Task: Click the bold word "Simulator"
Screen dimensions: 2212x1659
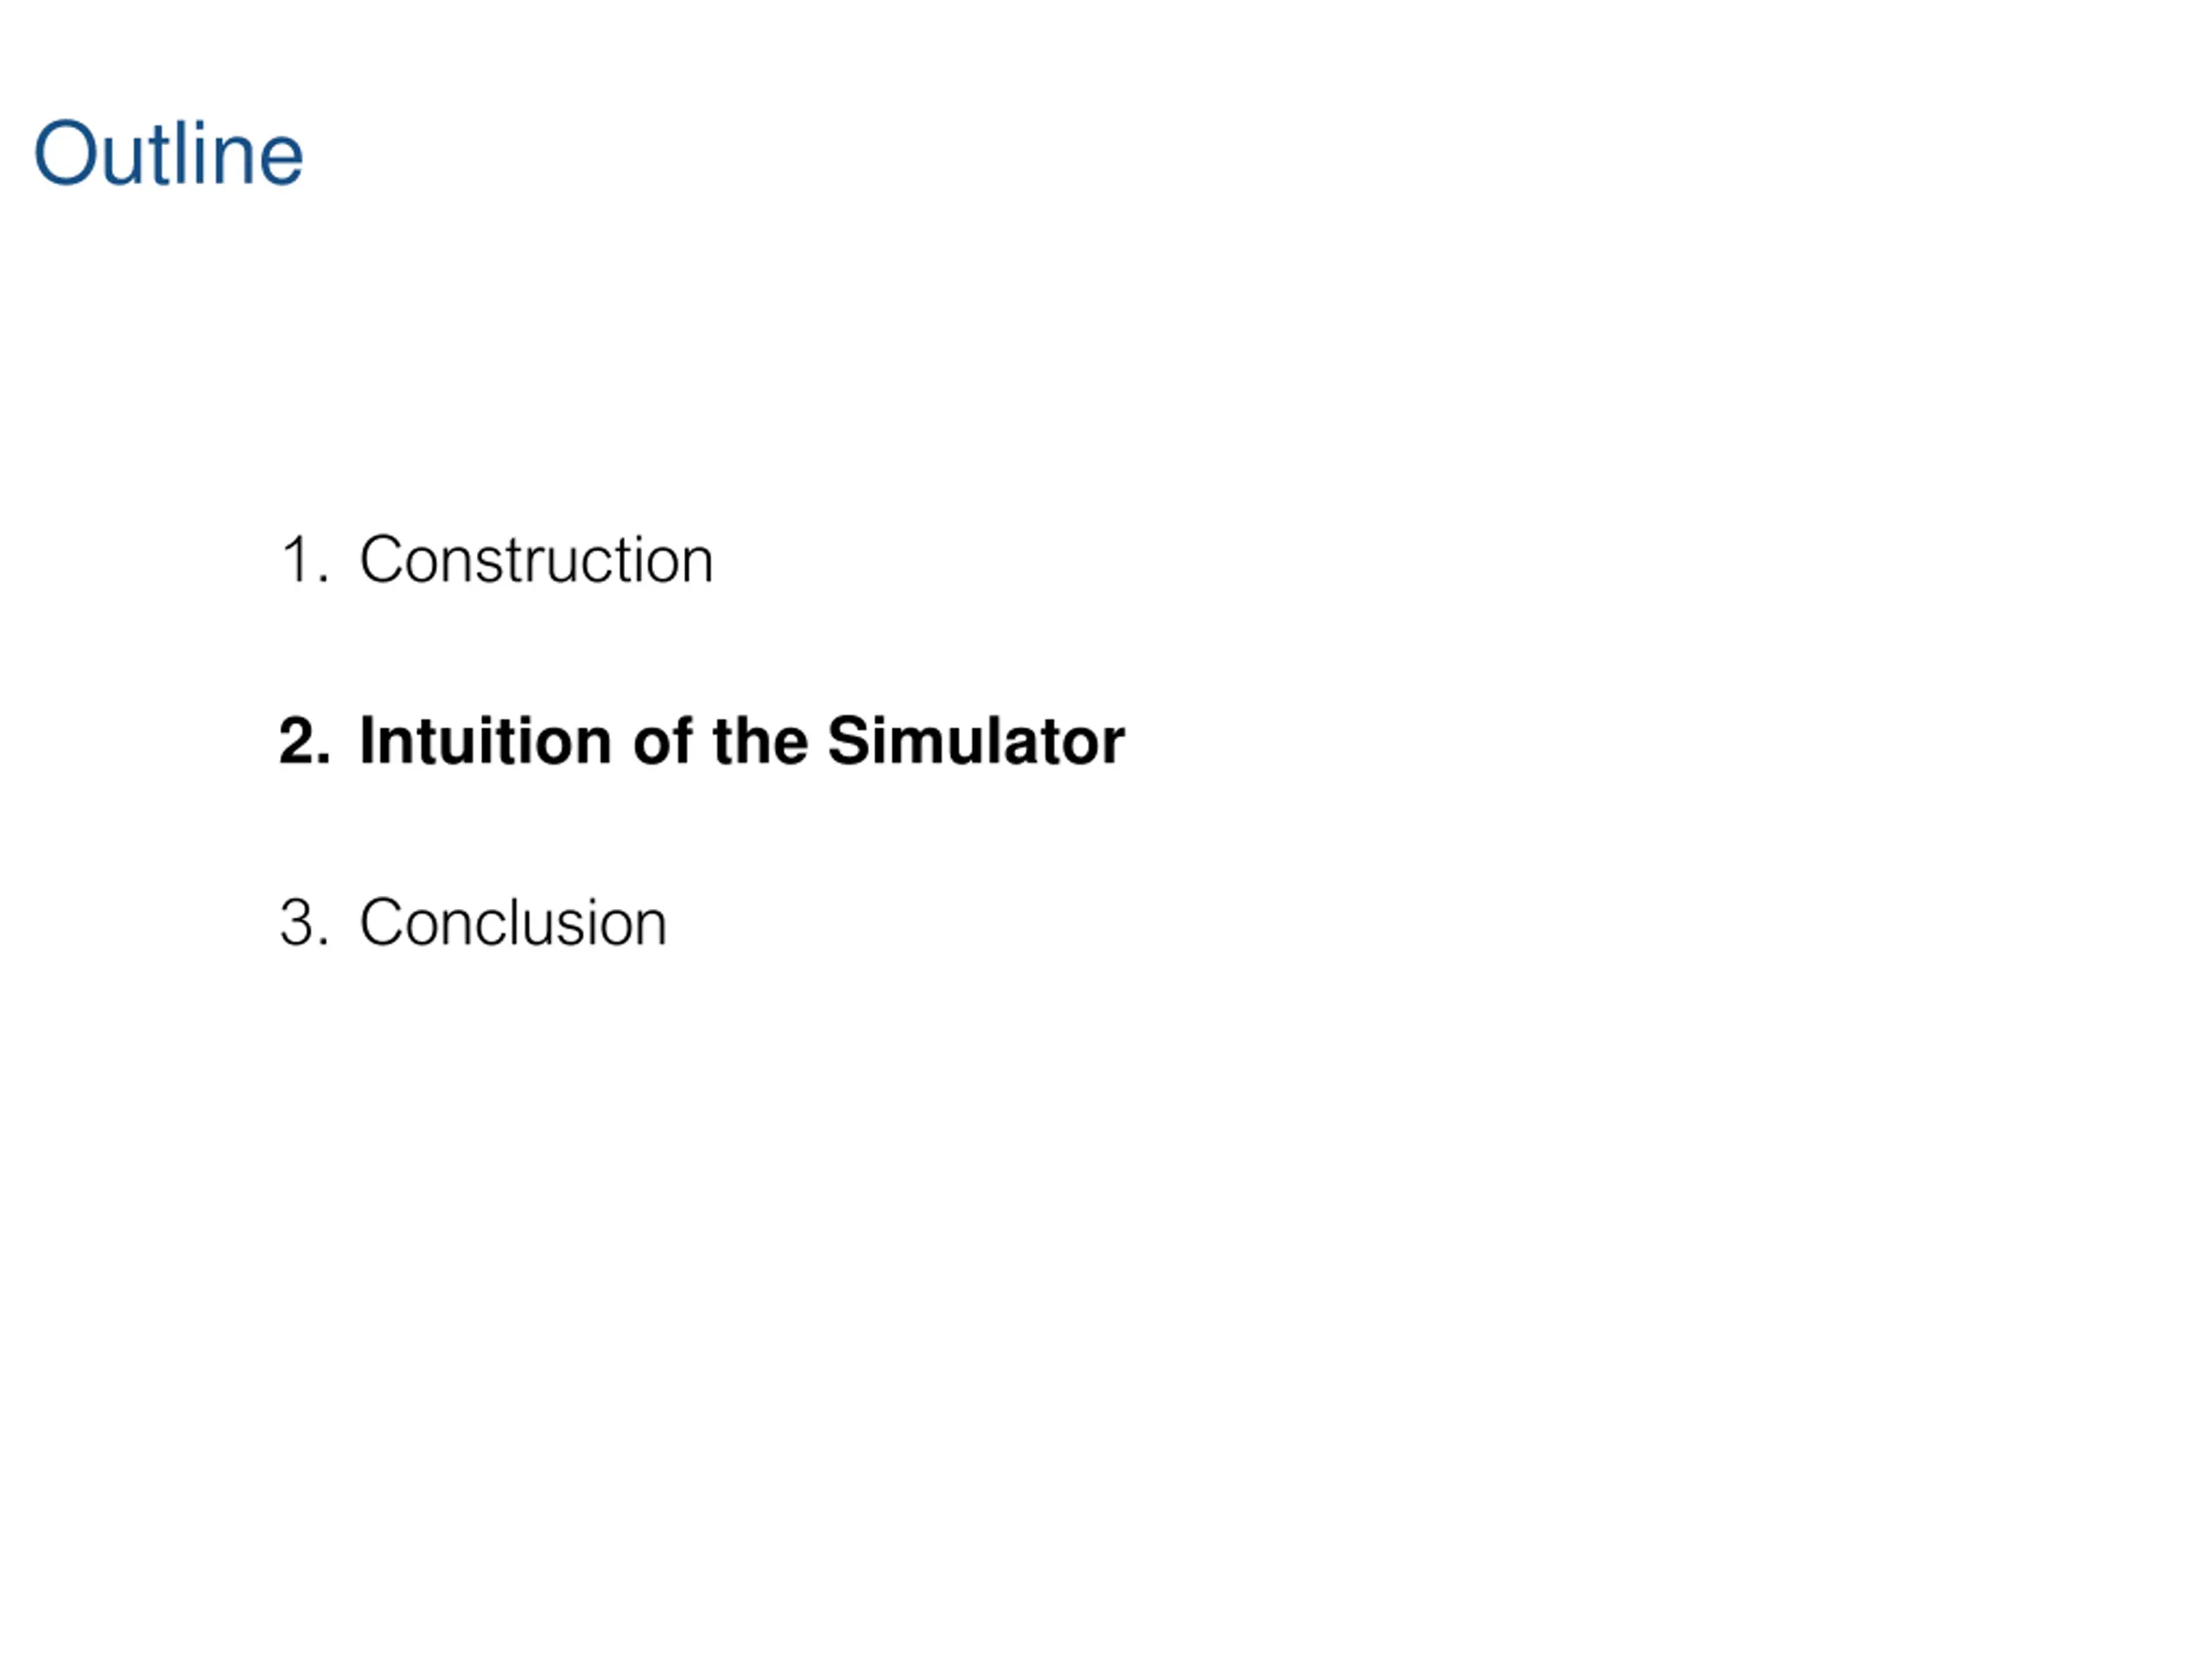Action: tap(976, 741)
